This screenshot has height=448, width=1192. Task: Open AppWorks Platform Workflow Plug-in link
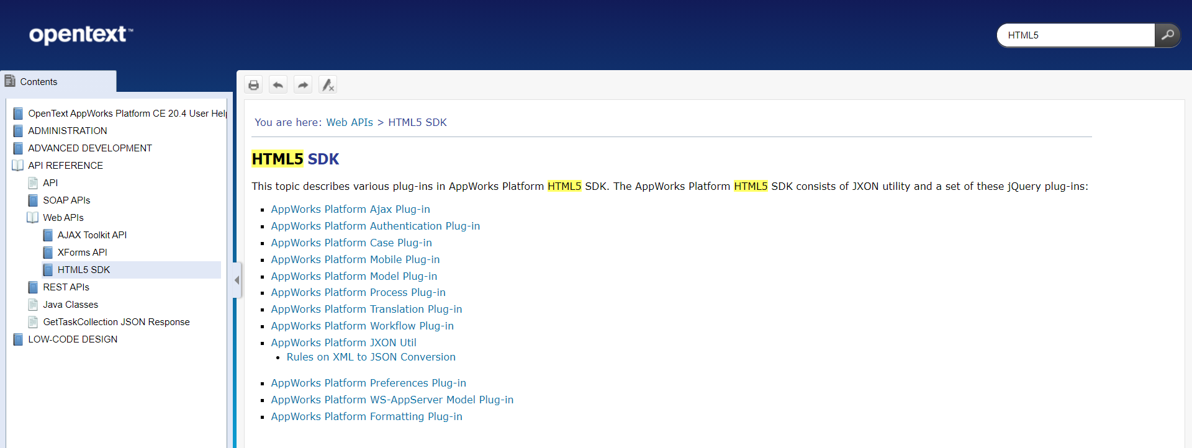[363, 326]
